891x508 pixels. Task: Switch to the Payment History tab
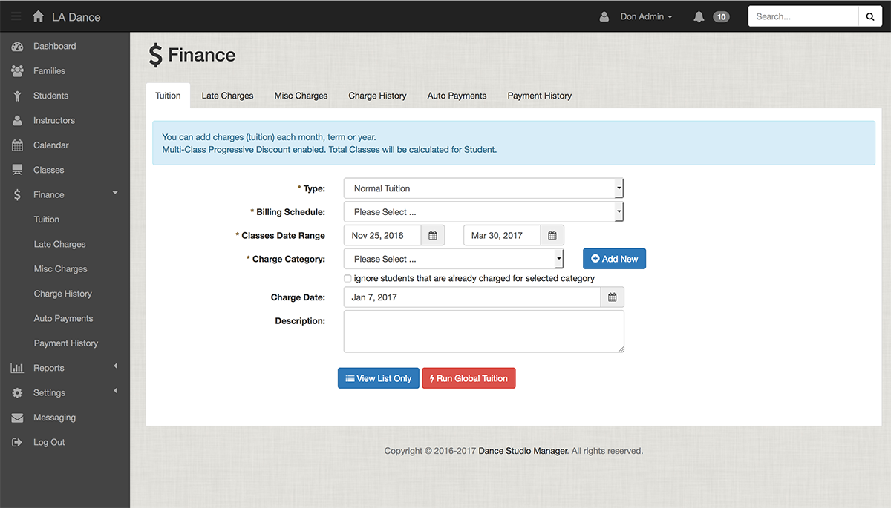click(540, 96)
